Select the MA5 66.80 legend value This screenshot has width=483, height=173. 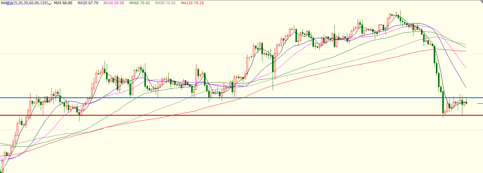tap(63, 3)
